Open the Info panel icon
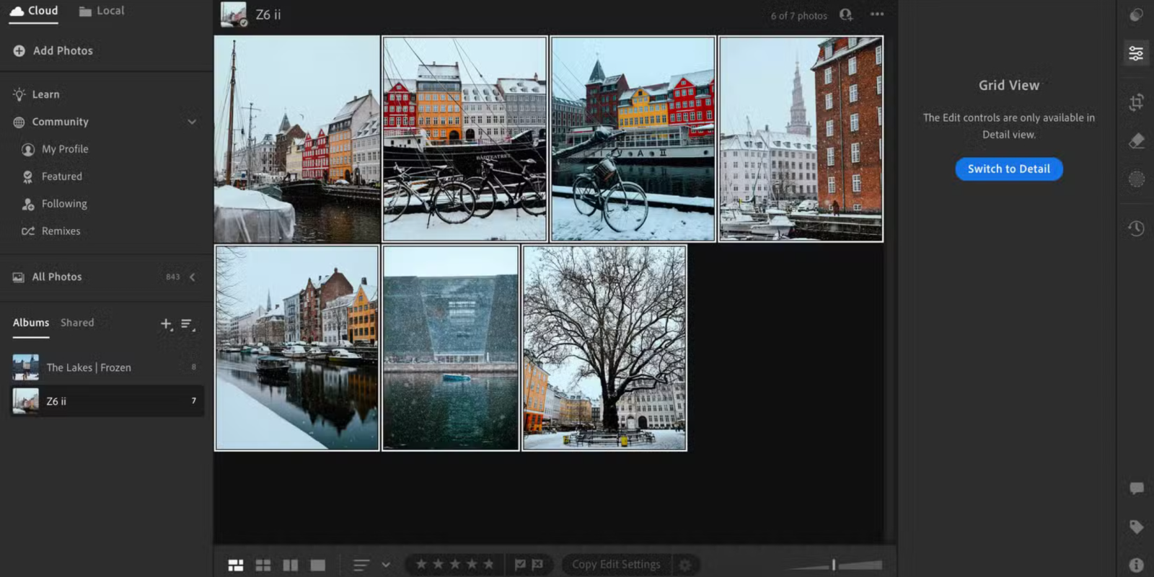Viewport: 1154px width, 577px height. click(x=1136, y=565)
